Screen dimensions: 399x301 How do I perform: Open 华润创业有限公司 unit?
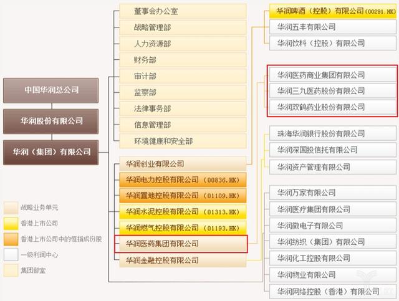coord(183,164)
